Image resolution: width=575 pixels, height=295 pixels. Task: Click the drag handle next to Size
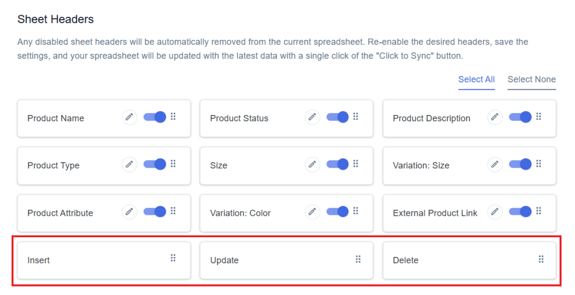click(x=355, y=164)
